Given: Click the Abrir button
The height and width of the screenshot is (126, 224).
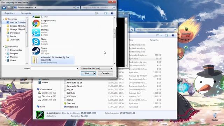Looking at the screenshot, I should tap(87, 73).
